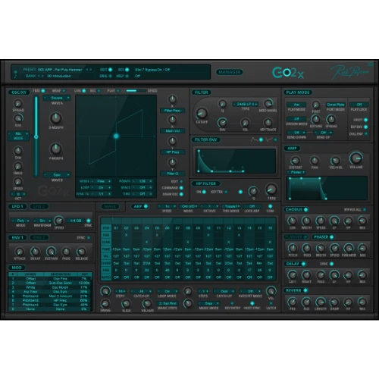Viewport: 379px width, 379px height.
Task: Click the HP Filter Freq knob
Action: [271, 189]
